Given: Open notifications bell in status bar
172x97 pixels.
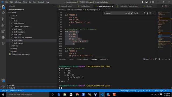Looking at the screenshot, I should (169, 91).
